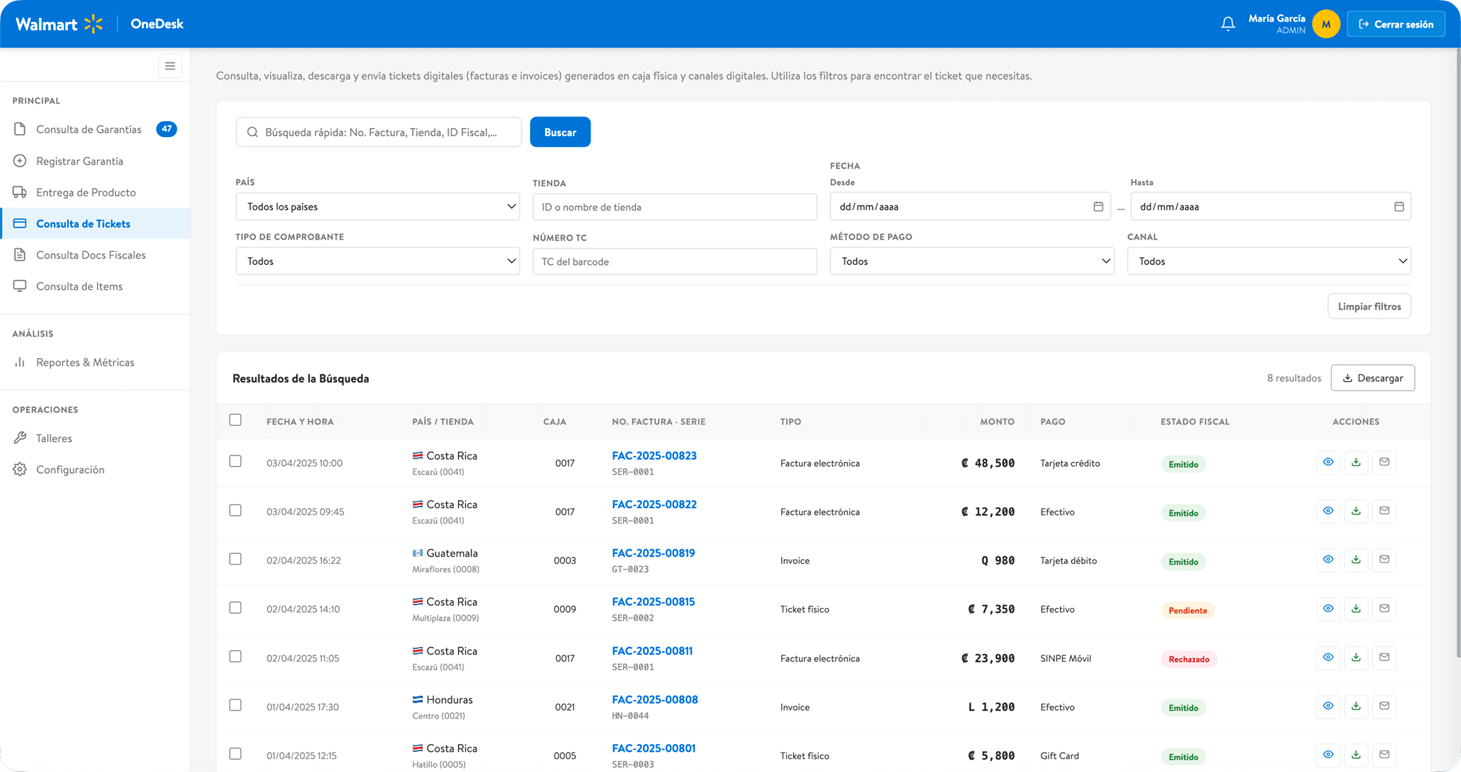
Task: Check the row for FAC-2025-00822
Action: tap(235, 511)
